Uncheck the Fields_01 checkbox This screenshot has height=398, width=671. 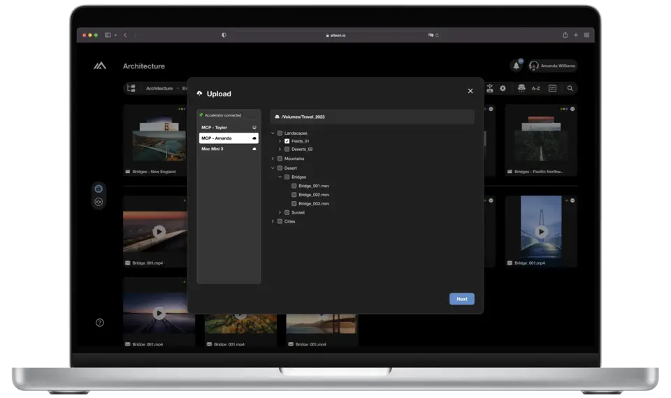287,141
